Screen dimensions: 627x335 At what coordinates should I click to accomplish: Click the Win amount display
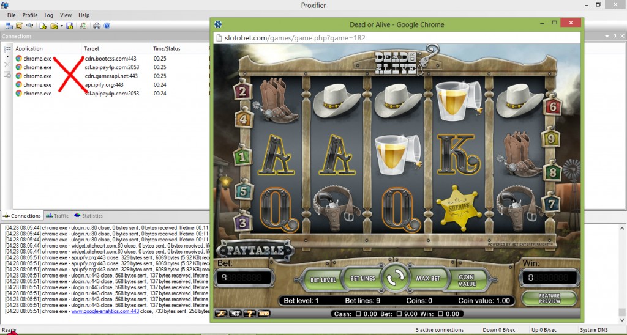coord(550,278)
